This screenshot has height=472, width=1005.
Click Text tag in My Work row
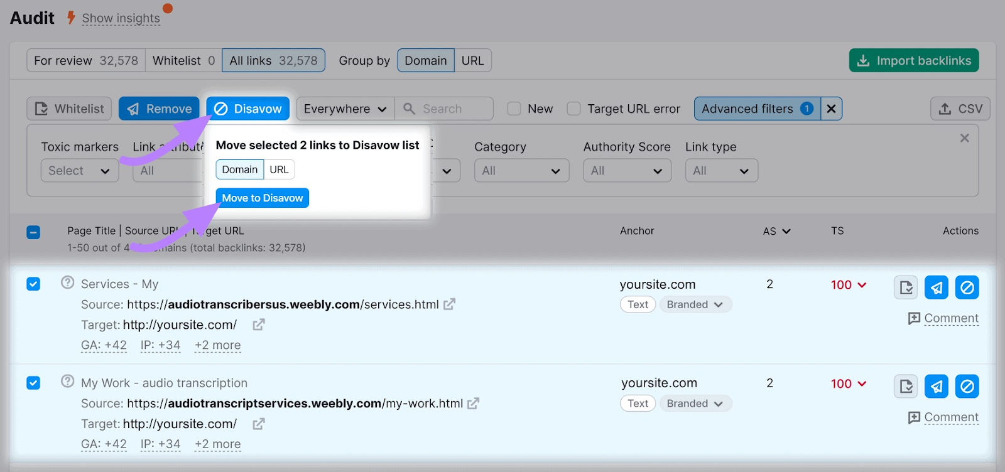click(638, 404)
